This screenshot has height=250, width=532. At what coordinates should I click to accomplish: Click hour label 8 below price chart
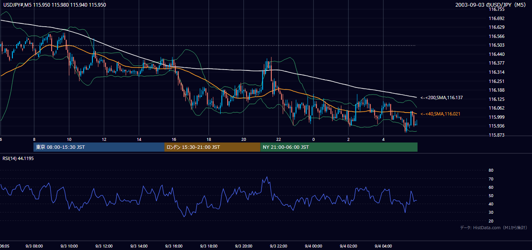coord(34,139)
